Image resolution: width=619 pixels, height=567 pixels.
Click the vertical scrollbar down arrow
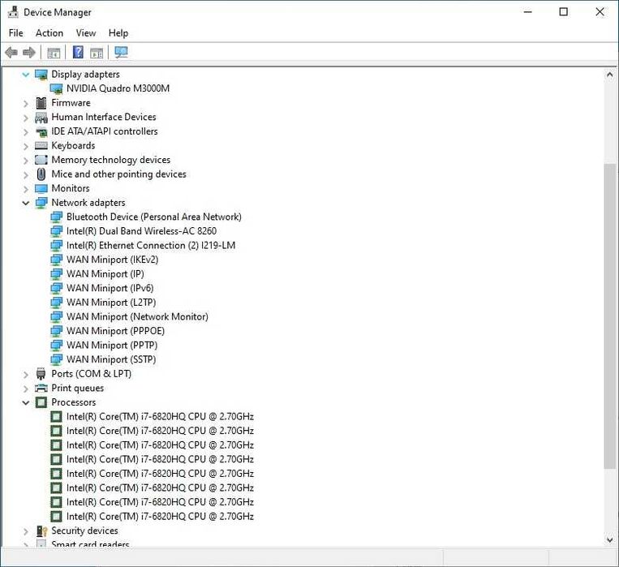[609, 539]
